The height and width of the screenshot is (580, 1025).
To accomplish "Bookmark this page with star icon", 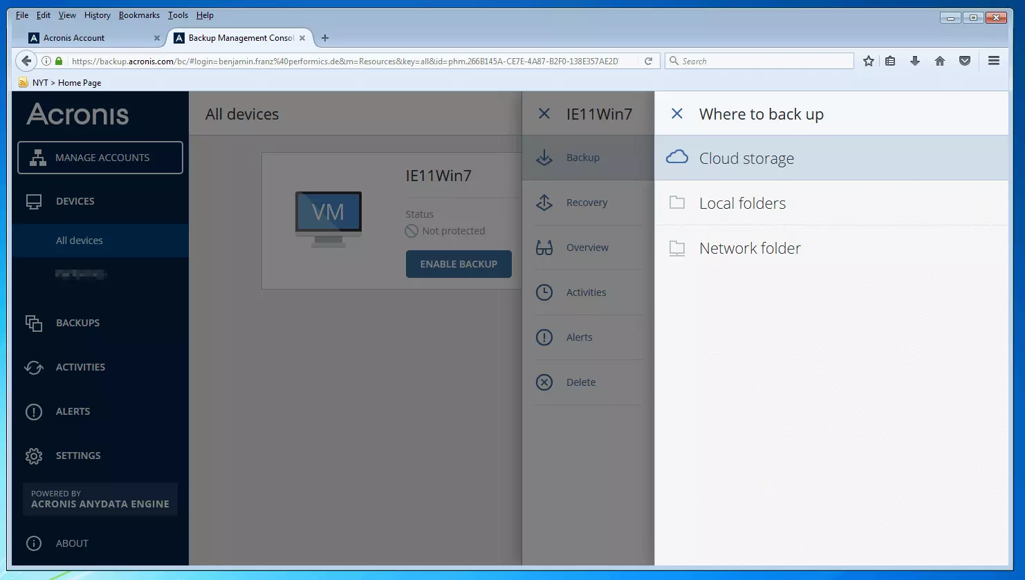I will (x=869, y=61).
